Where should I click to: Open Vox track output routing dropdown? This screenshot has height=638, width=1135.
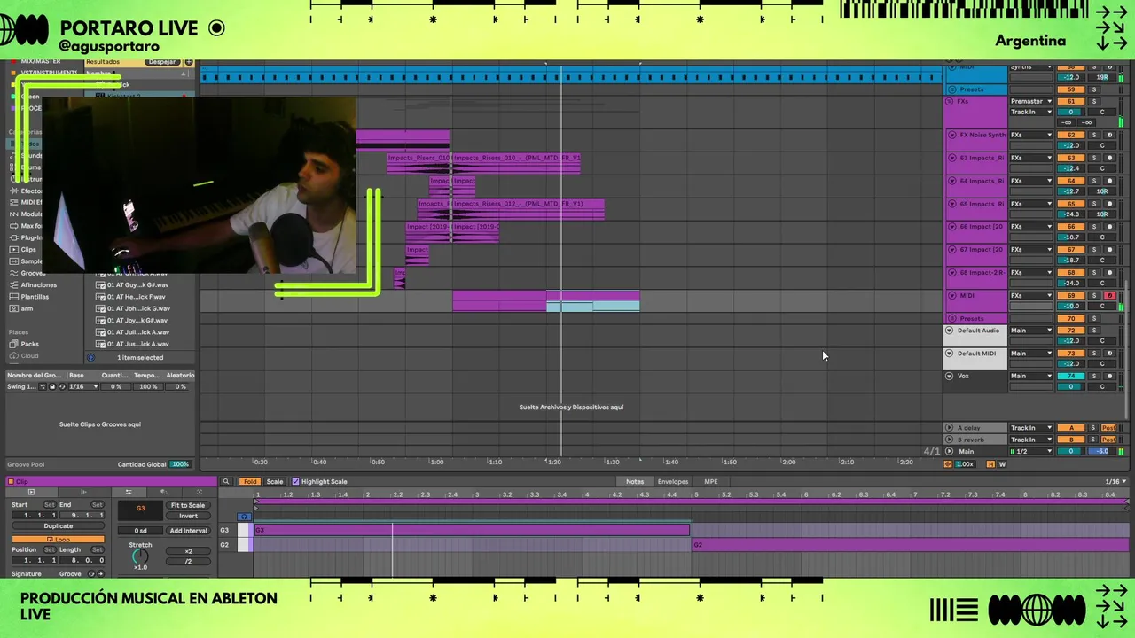coord(1031,376)
